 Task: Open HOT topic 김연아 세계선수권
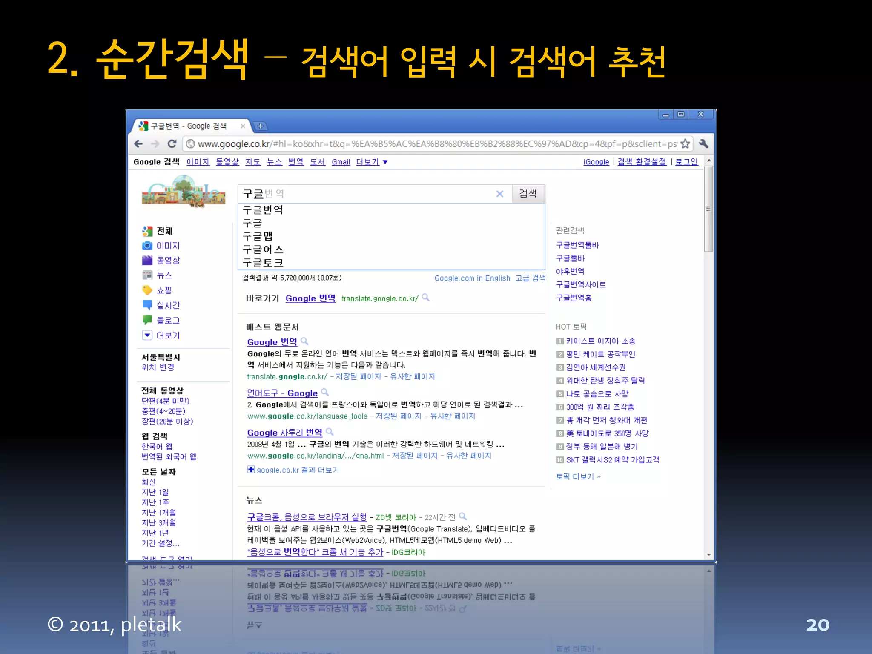[596, 367]
